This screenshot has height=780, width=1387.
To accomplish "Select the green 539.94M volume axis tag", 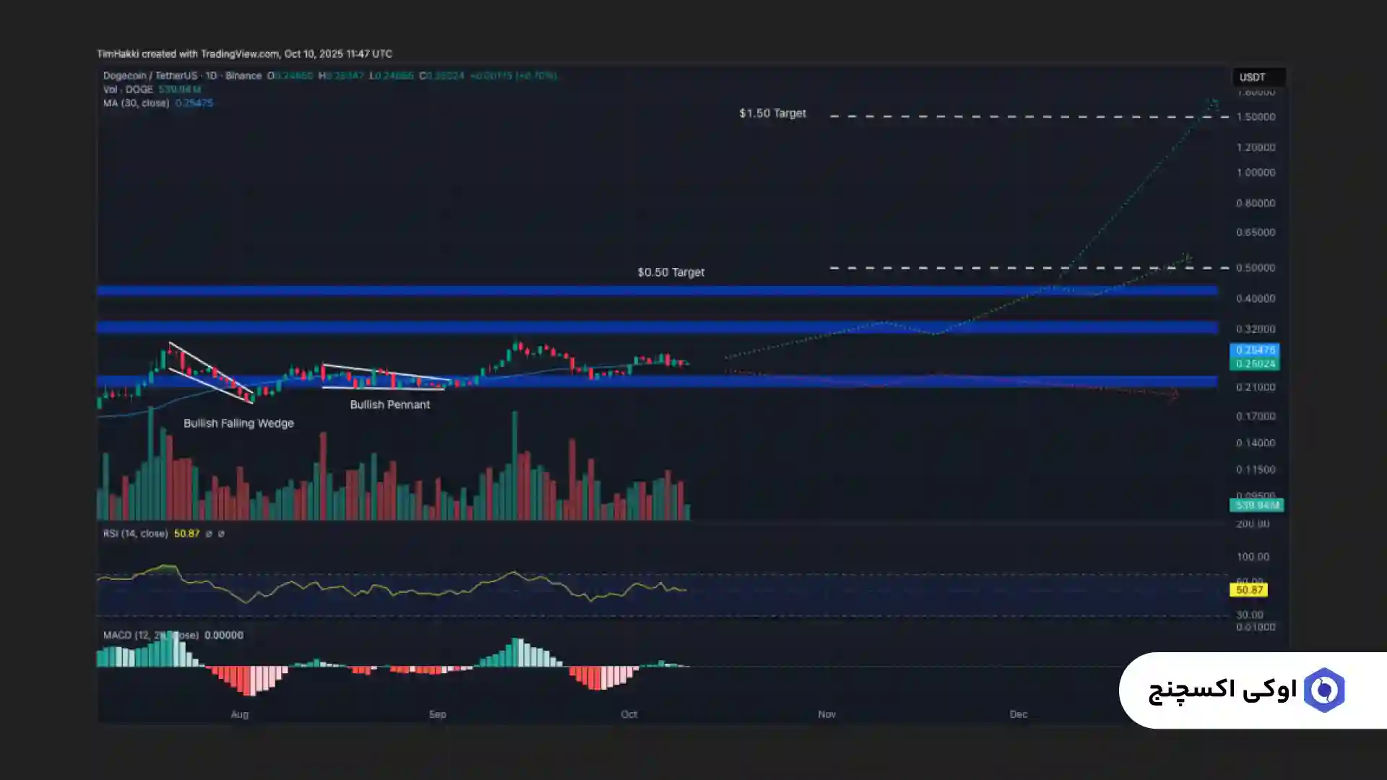I will (x=1256, y=505).
